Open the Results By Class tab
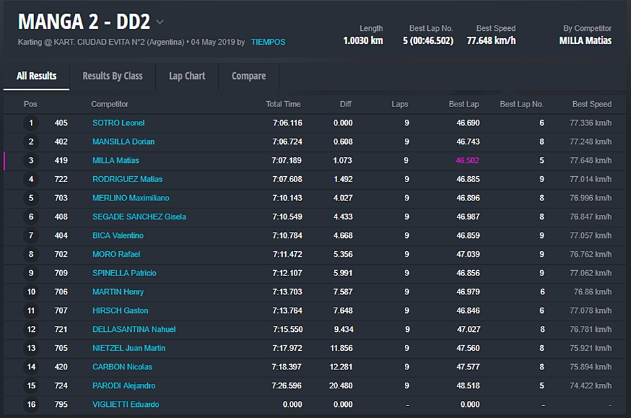 pos(112,76)
